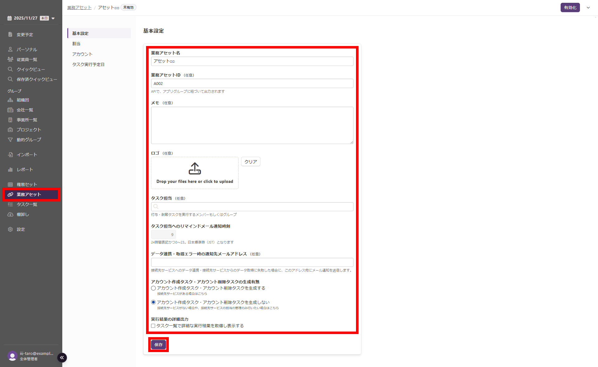Open the task assignee search combo box
598x367 pixels.
(x=252, y=207)
